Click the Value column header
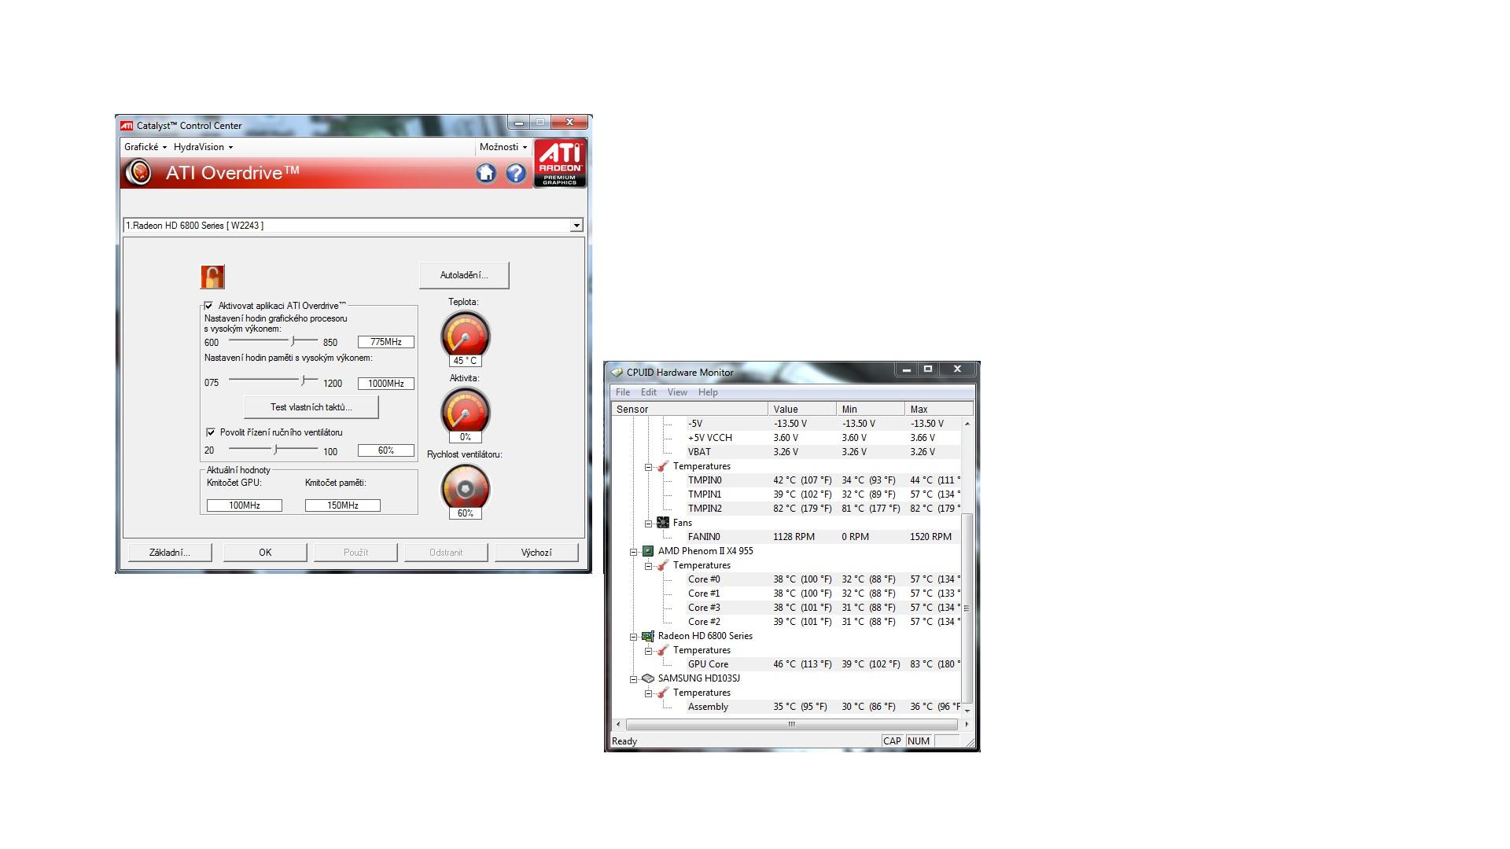Viewport: 1510px width, 849px height. point(802,410)
